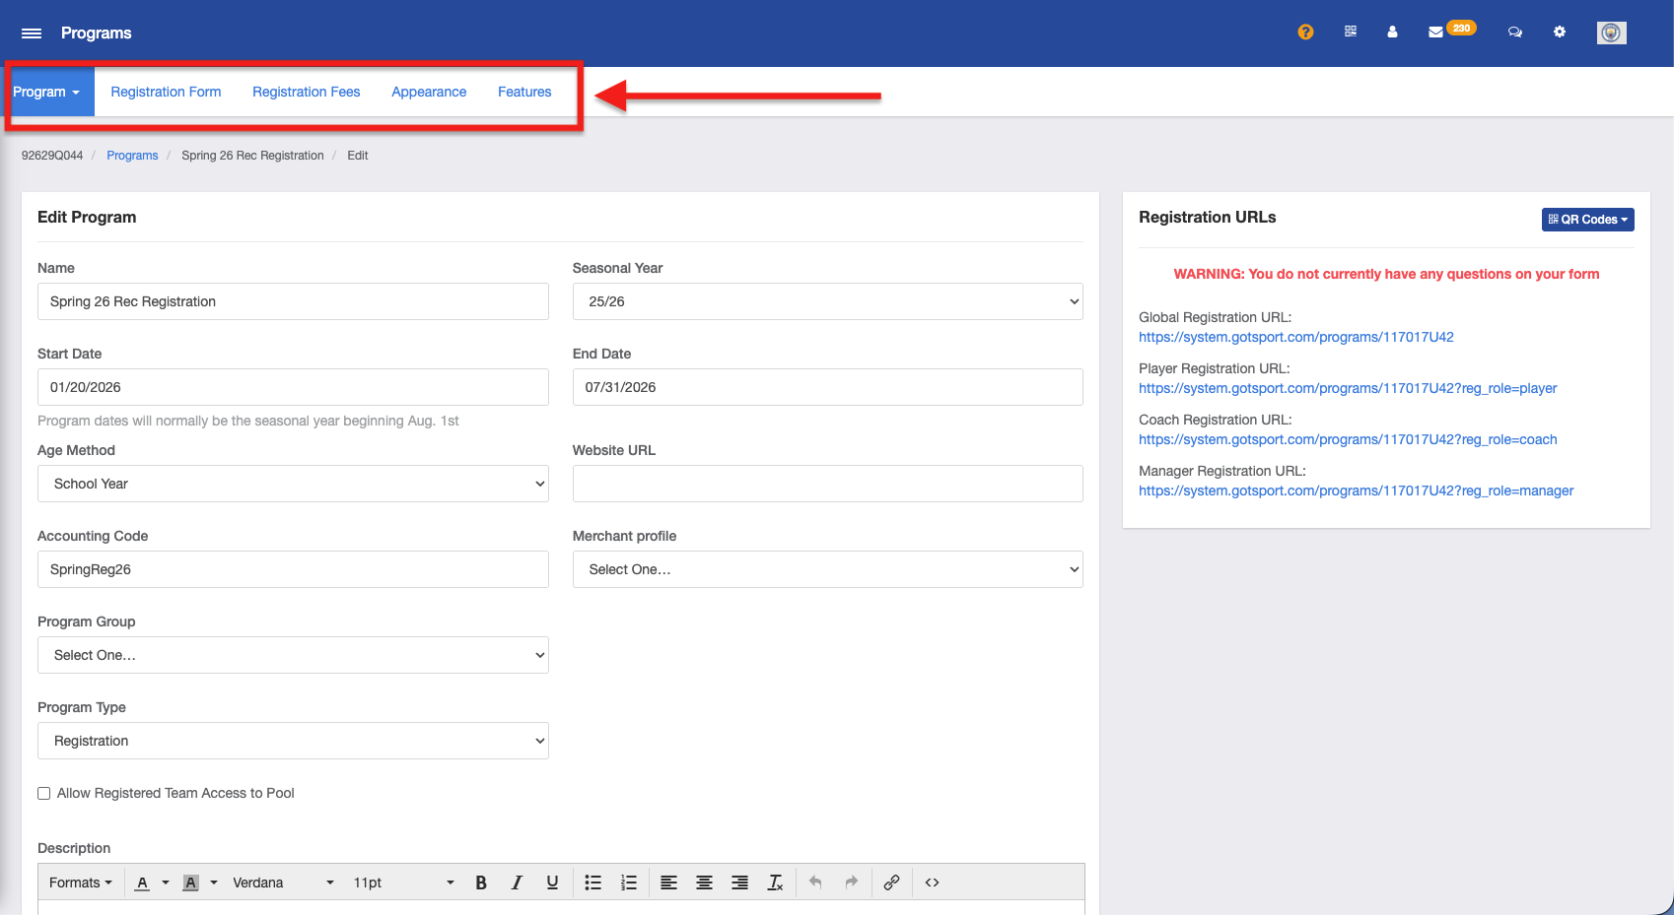The image size is (1674, 915).
Task: Click the clear formatting icon
Action: click(x=776, y=882)
